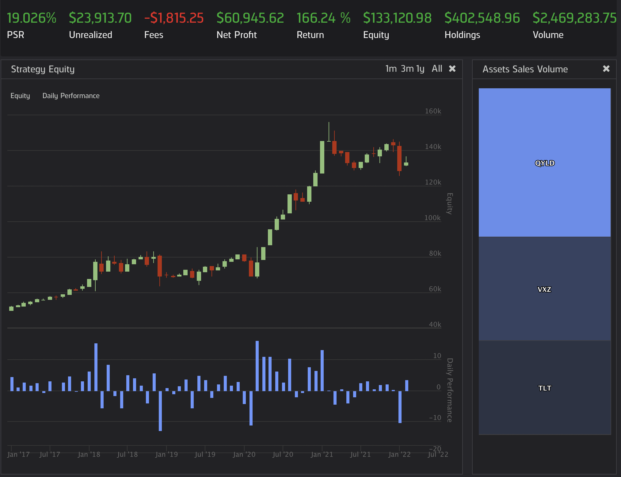This screenshot has height=477, width=621.
Task: Toggle the Daily Performance series legend
Action: [71, 96]
